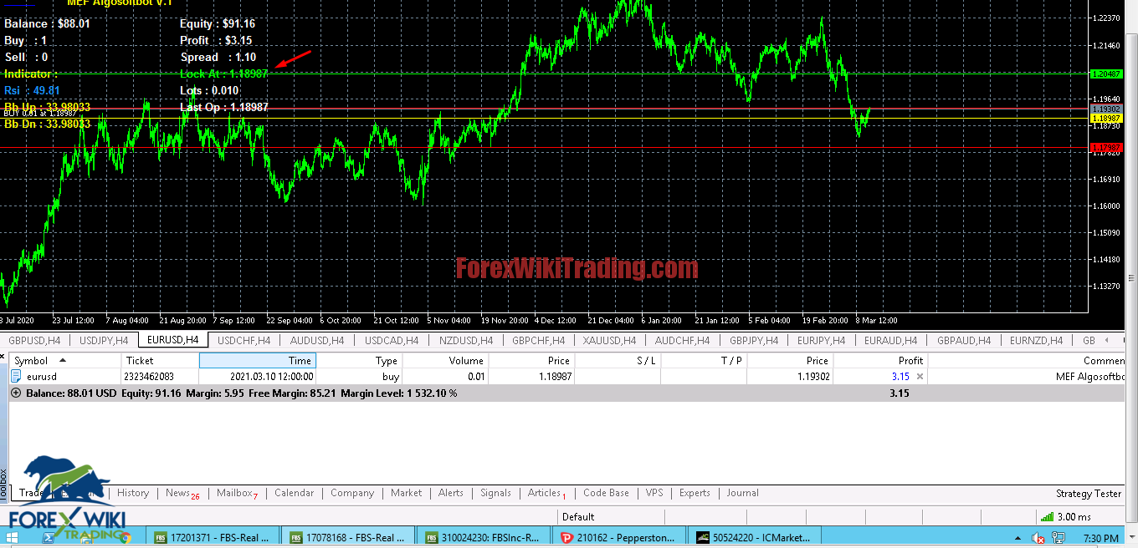This screenshot has width=1138, height=548.
Task: Open the USDCHF,H4 chart tab
Action: click(x=243, y=341)
